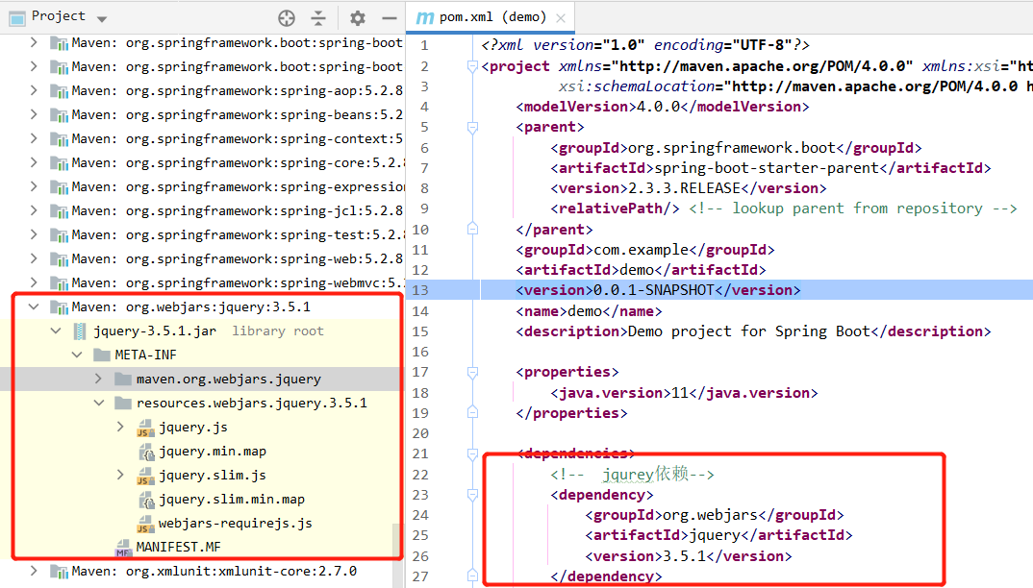The width and height of the screenshot is (1033, 588).
Task: Select MANIFEST.MF file icon
Action: pyautogui.click(x=123, y=548)
